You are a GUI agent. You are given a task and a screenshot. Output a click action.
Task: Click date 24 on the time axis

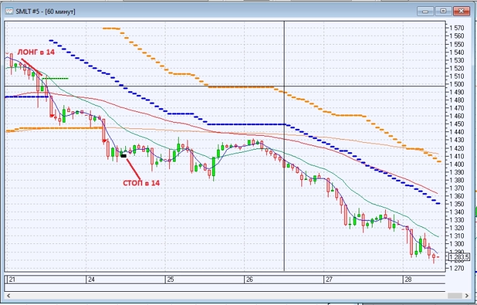pos(91,279)
